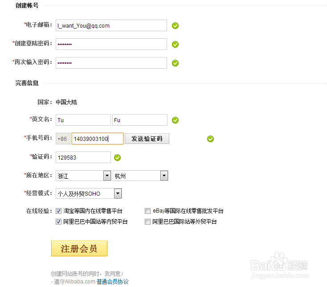The width and height of the screenshot is (327, 287).
Task: Click the phone number field 14039003100
Action: pyautogui.click(x=98, y=139)
